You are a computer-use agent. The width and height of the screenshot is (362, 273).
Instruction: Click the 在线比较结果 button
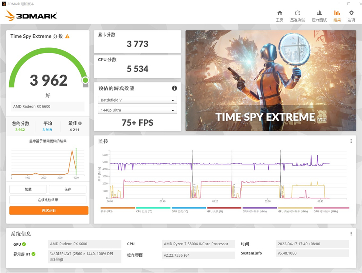(x=48, y=200)
